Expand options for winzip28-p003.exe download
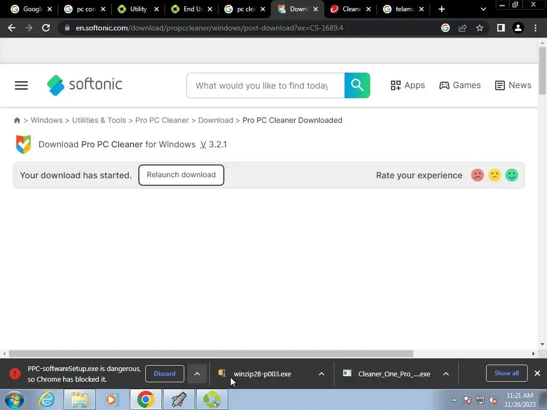 point(321,374)
